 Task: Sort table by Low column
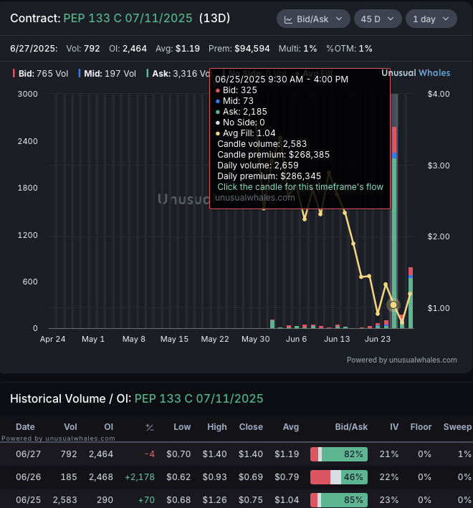tap(182, 427)
